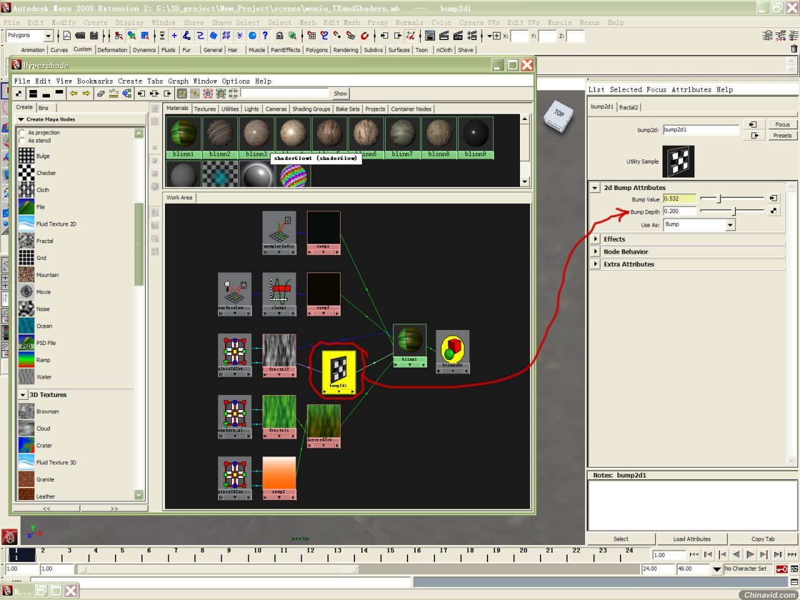Open the Use As Bump dropdown

[x=730, y=224]
